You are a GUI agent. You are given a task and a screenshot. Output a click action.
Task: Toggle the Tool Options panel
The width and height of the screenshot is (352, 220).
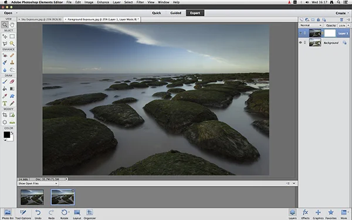coord(23,214)
